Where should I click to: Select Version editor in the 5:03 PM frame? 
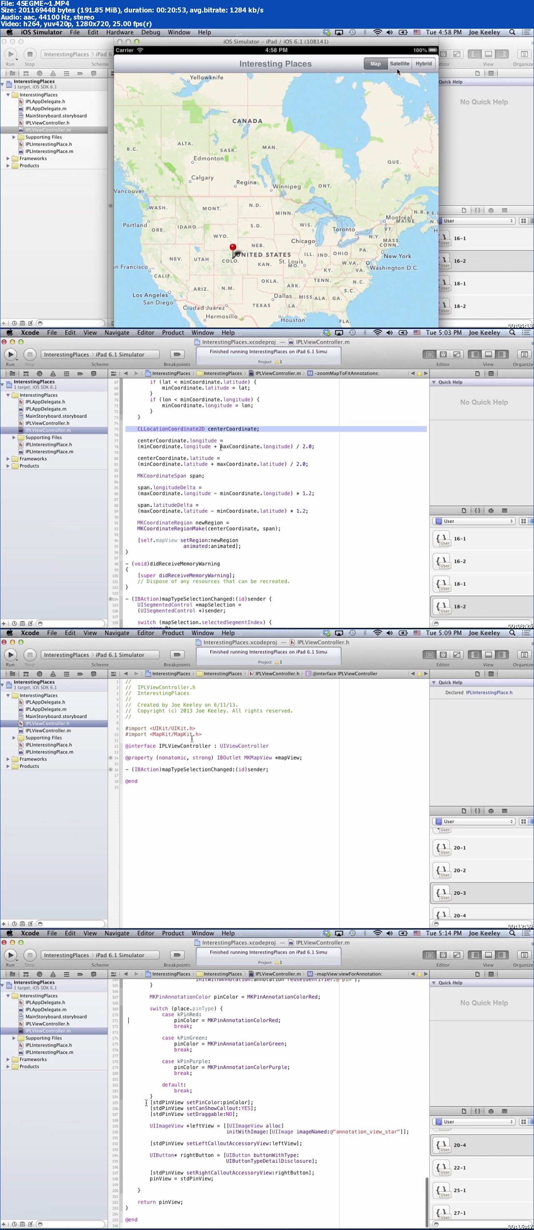457,354
